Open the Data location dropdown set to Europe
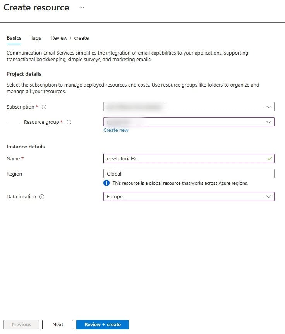 click(x=189, y=196)
